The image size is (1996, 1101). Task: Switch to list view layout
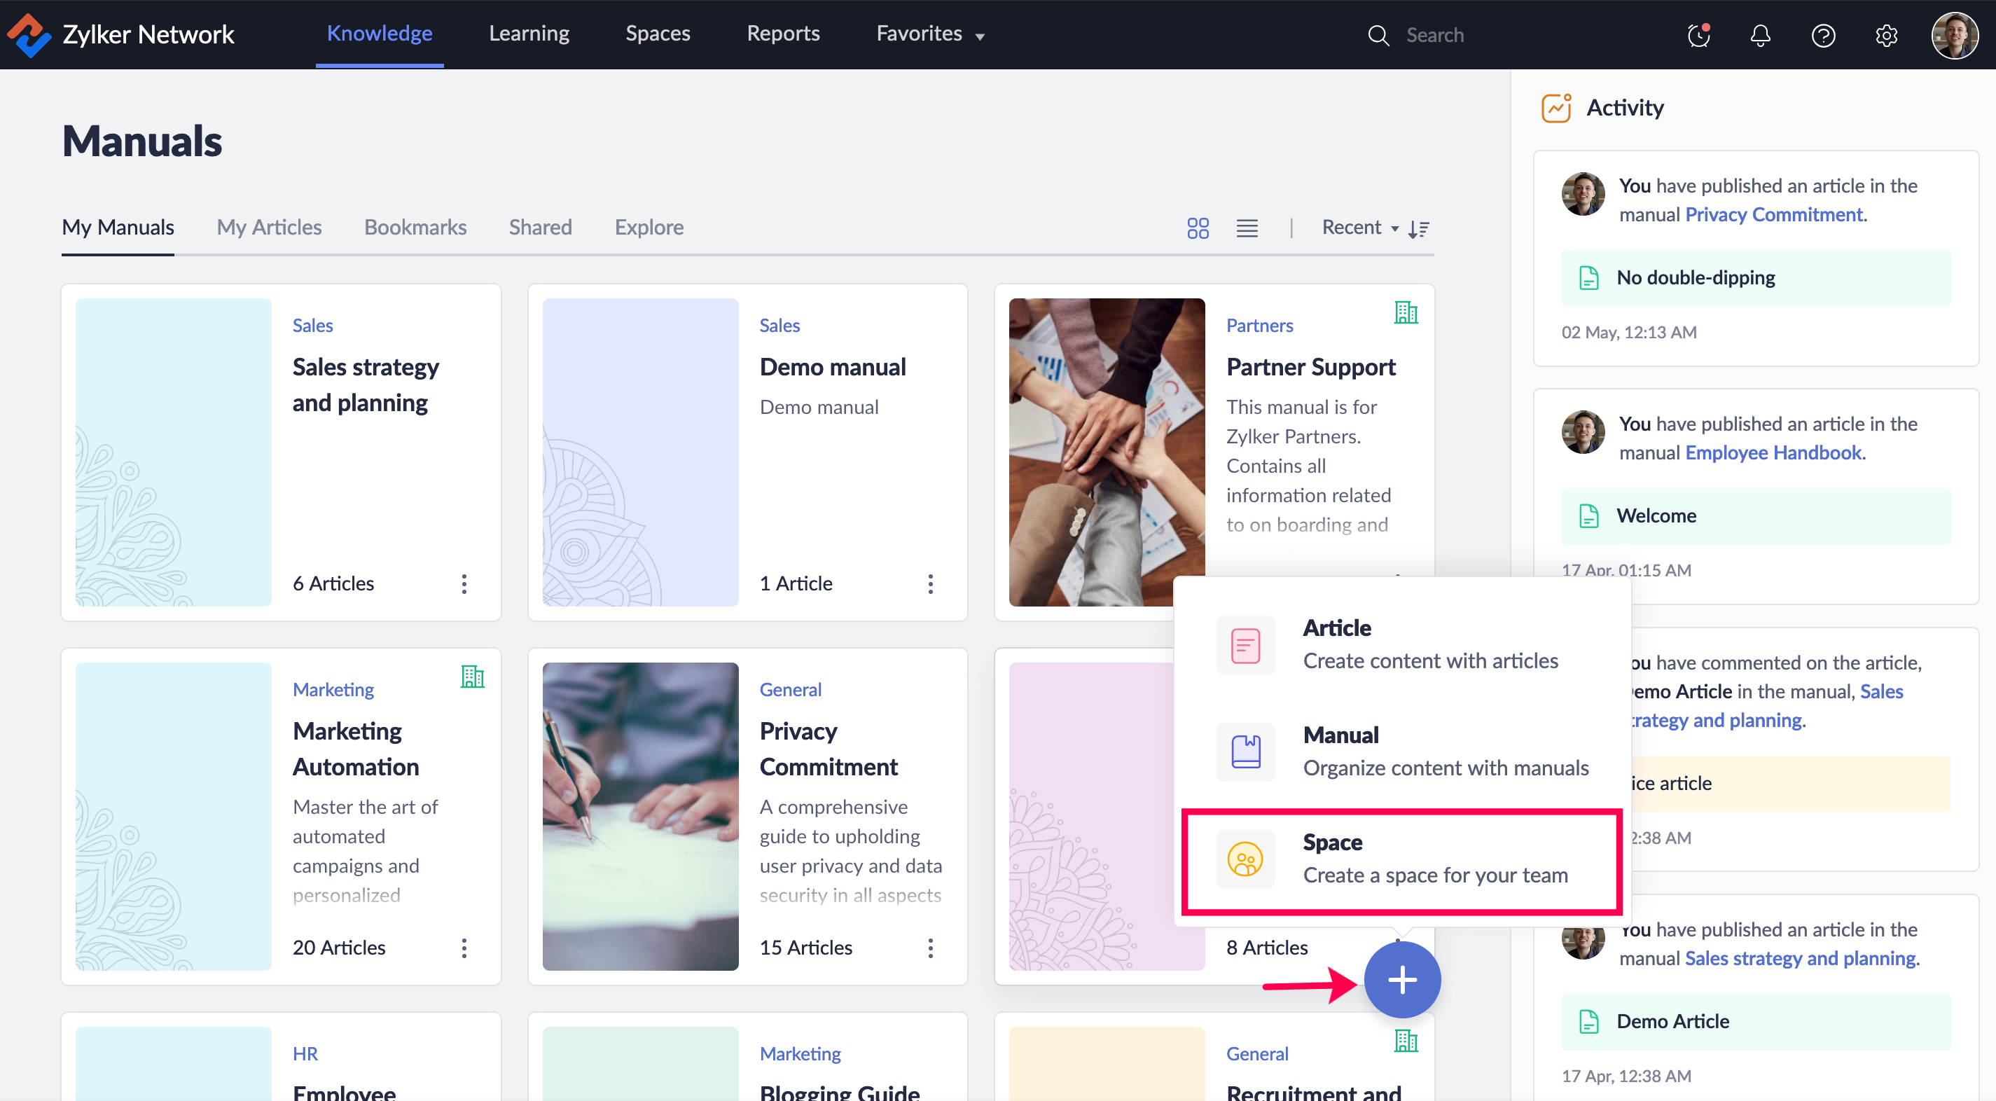[x=1247, y=228]
